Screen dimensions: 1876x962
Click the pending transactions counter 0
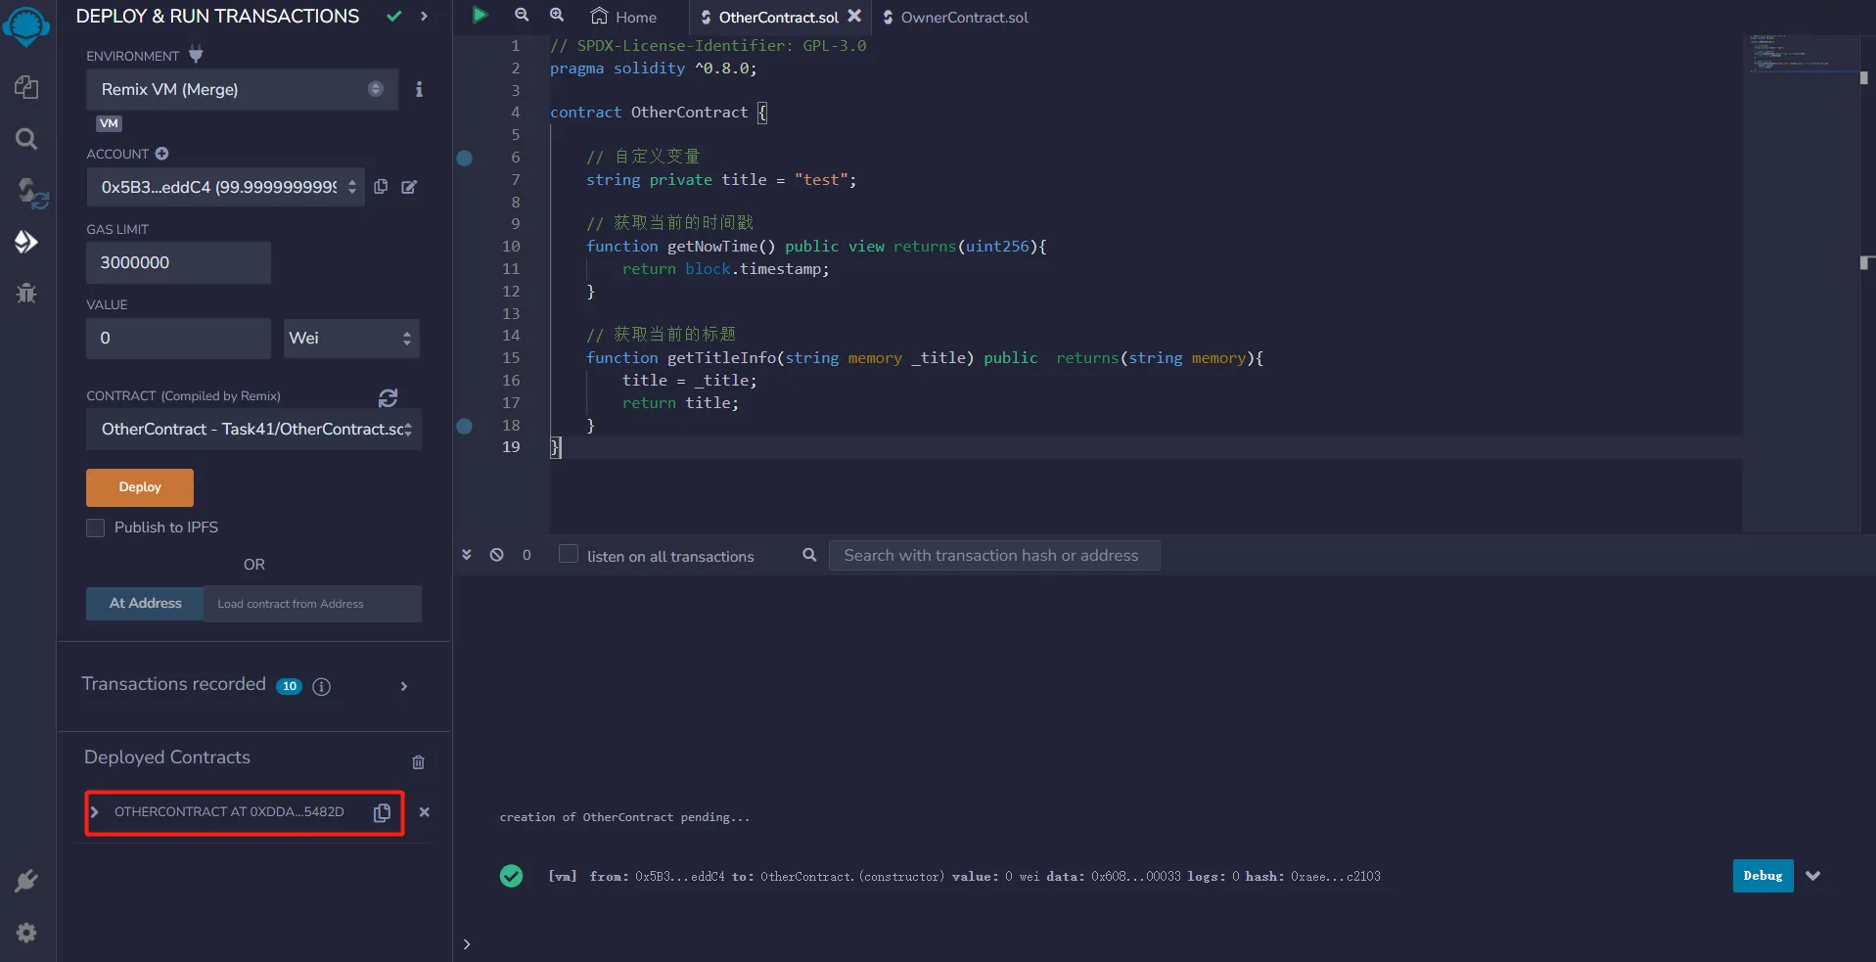point(526,555)
